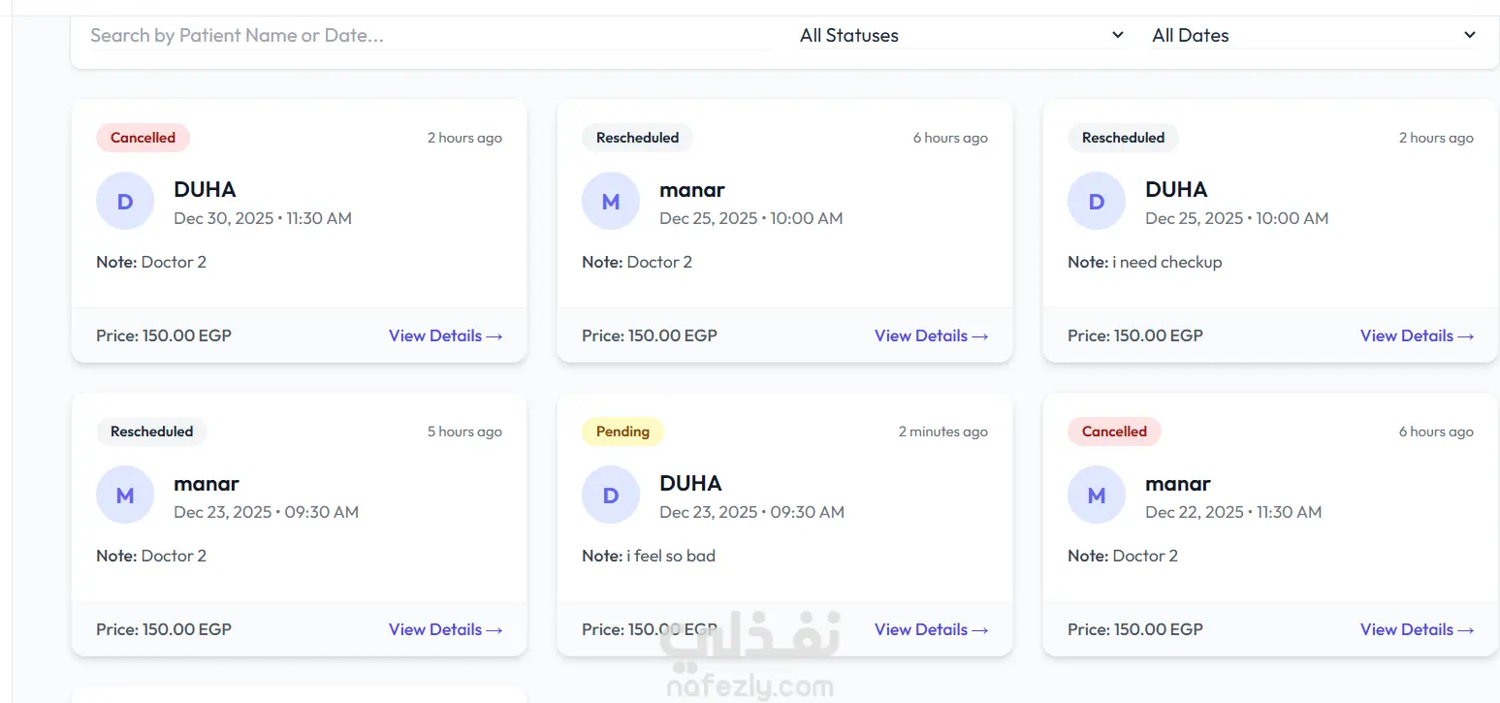View details of the 'i feel so bad' appointment
1500x703 pixels.
coord(931,629)
